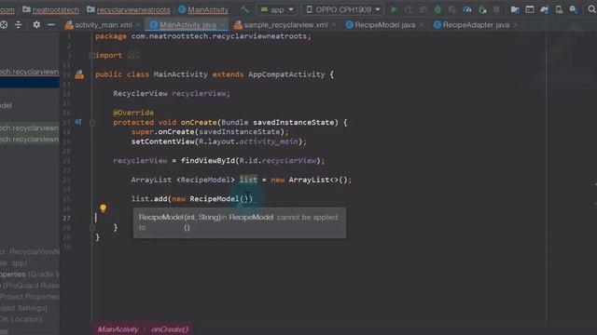The image size is (597, 335).
Task: Click the Make Project hammer icon
Action: tap(244, 9)
